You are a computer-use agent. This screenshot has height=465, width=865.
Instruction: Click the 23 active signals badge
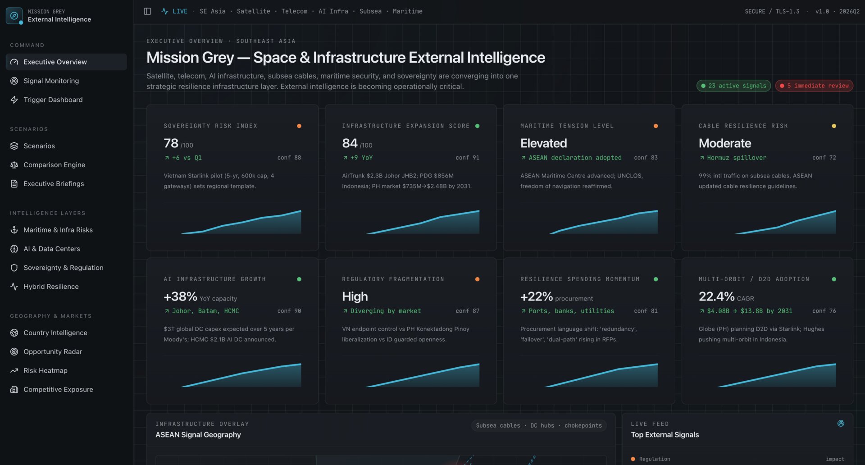pos(733,86)
